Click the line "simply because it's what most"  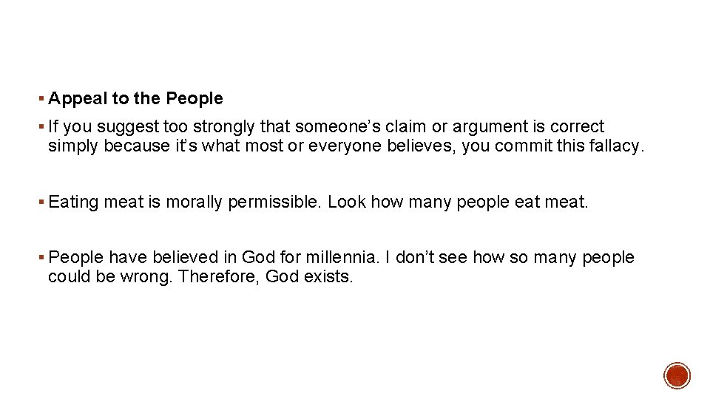[x=345, y=146]
